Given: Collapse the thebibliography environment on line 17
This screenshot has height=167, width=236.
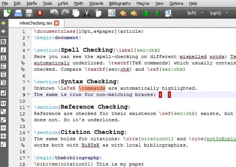Looking at the screenshot, I should tap(28, 158).
